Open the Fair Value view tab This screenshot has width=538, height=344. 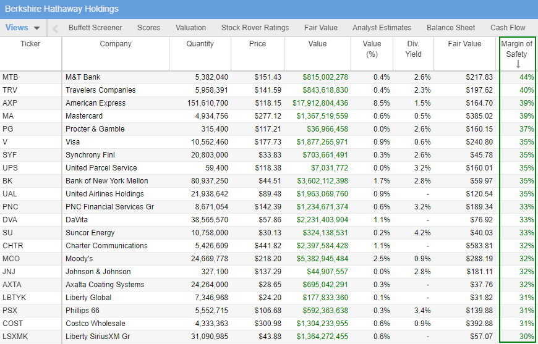(x=321, y=28)
